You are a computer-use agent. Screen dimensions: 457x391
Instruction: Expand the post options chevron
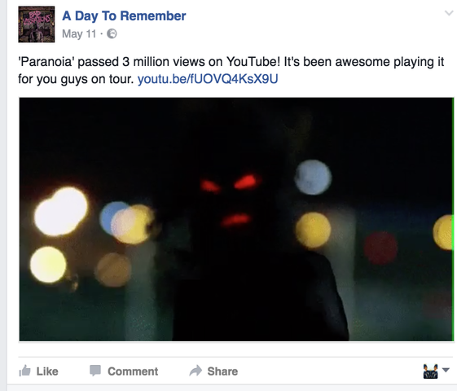[x=449, y=13]
